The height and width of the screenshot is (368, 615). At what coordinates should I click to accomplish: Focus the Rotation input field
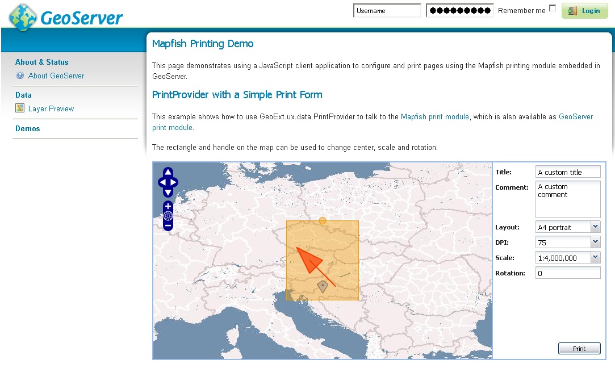pyautogui.click(x=568, y=273)
